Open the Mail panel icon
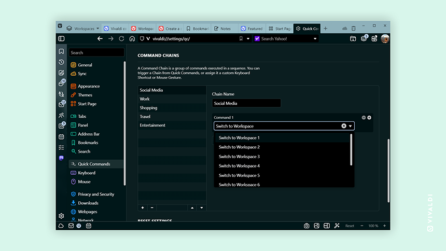This screenshot has height=251, width=446. pyautogui.click(x=61, y=104)
